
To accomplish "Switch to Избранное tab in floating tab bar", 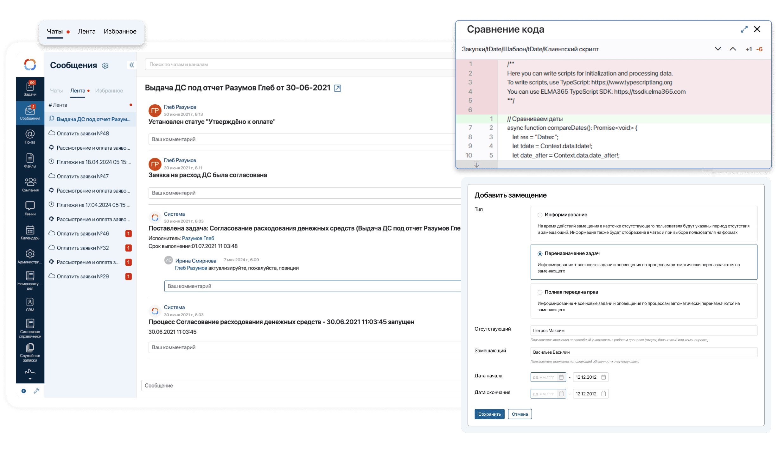I will click(x=120, y=31).
